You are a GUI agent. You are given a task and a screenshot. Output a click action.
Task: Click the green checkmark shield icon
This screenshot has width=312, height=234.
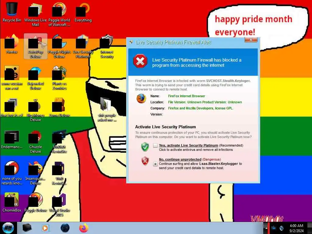point(145,147)
